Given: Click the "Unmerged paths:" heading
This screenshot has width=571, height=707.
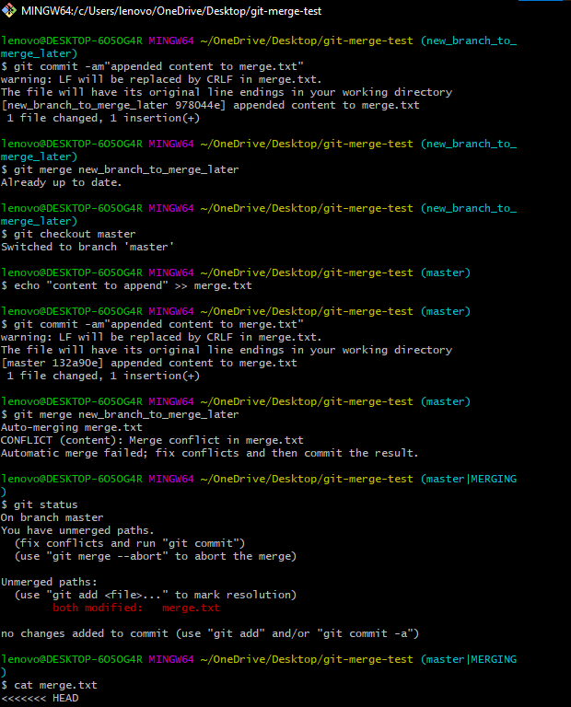Looking at the screenshot, I should tap(49, 582).
